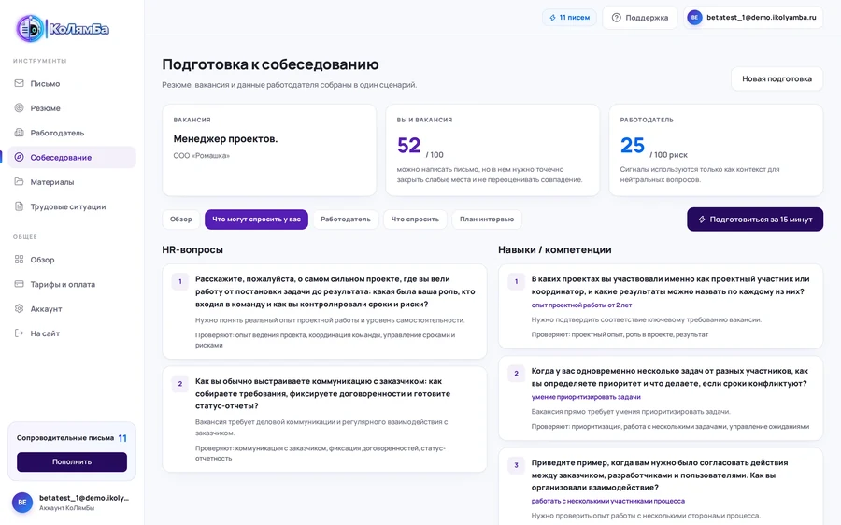Click tag работать с несколькими участниками процесса
Image resolution: width=841 pixels, height=525 pixels.
pyautogui.click(x=607, y=501)
